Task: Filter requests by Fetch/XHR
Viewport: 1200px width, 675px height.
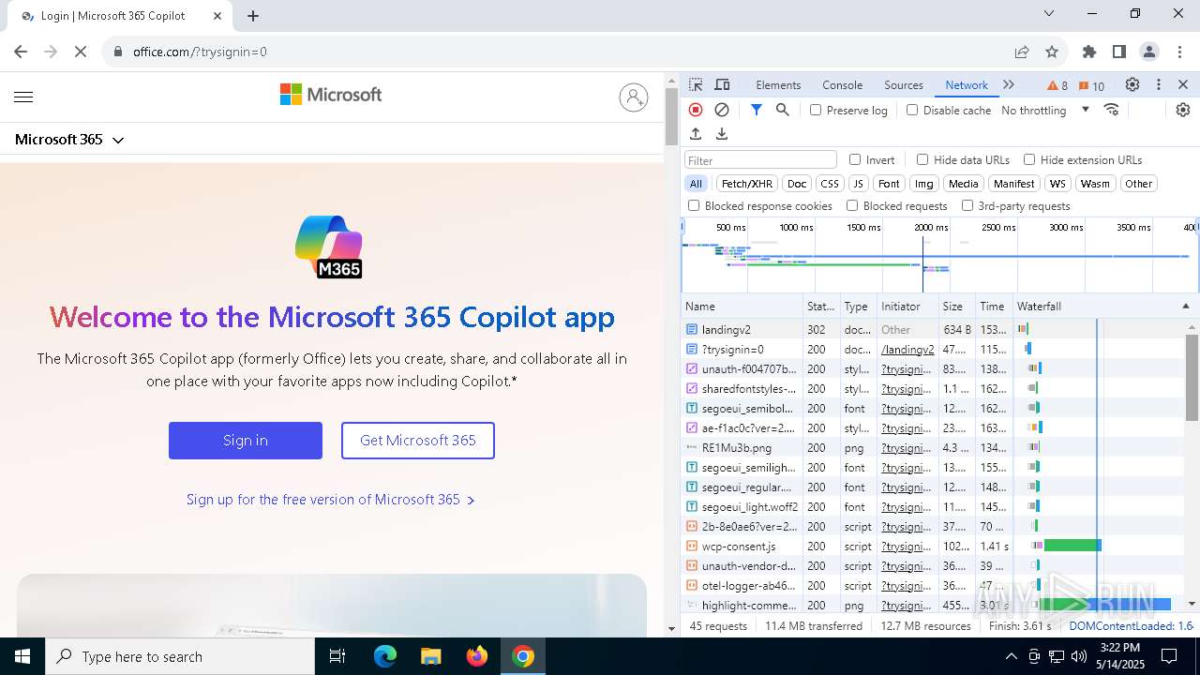Action: (747, 184)
